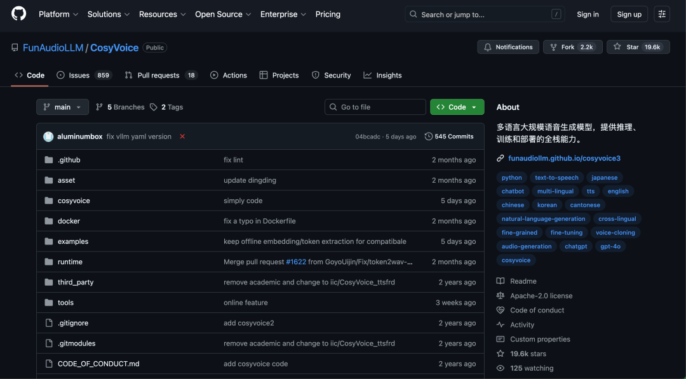Open the funaudiollm.github.io/cosyvoice3 link
The width and height of the screenshot is (686, 379).
pyautogui.click(x=565, y=158)
